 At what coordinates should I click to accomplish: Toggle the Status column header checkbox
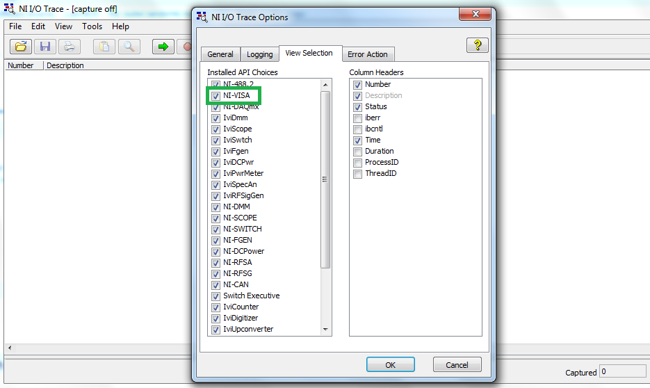357,107
